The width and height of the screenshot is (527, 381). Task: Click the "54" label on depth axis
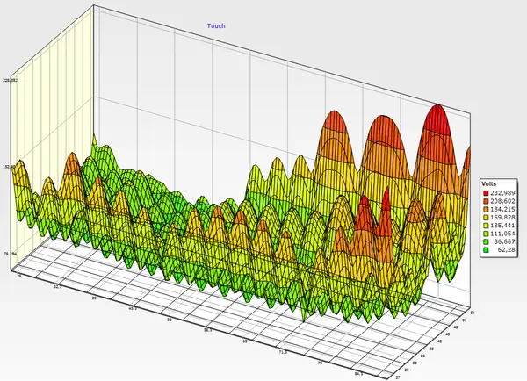click(x=473, y=313)
